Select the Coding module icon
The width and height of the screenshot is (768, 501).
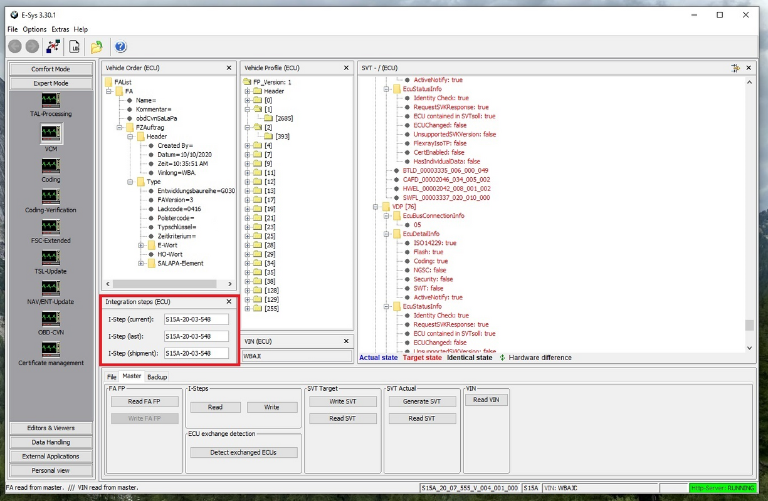(51, 166)
